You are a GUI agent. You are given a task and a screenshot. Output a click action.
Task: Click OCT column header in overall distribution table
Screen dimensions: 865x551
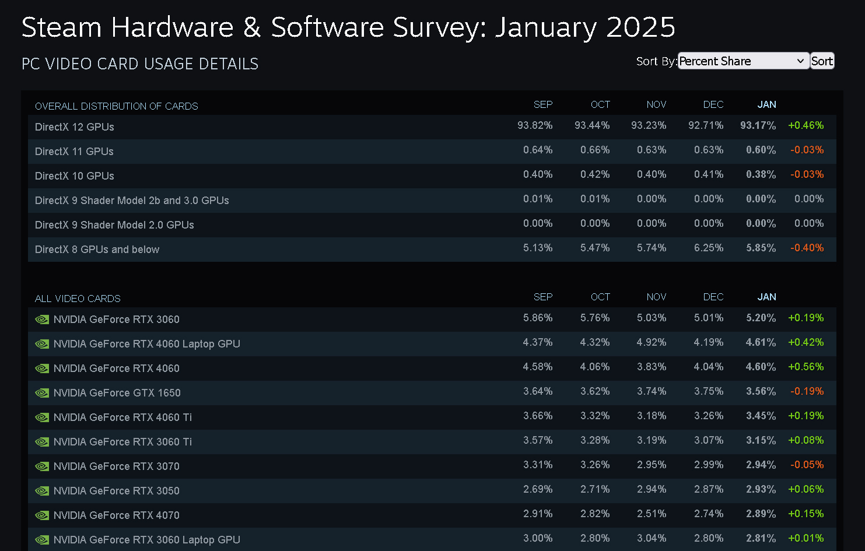tap(600, 104)
